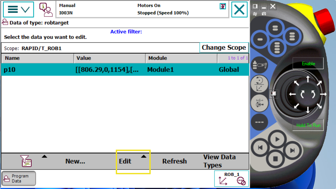Toggle the Enable device switch
This screenshot has height=189, width=336.
[308, 64]
